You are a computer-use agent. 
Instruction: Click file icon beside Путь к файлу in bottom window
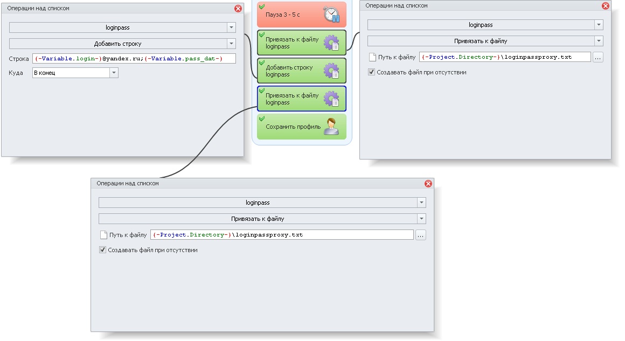click(x=103, y=235)
